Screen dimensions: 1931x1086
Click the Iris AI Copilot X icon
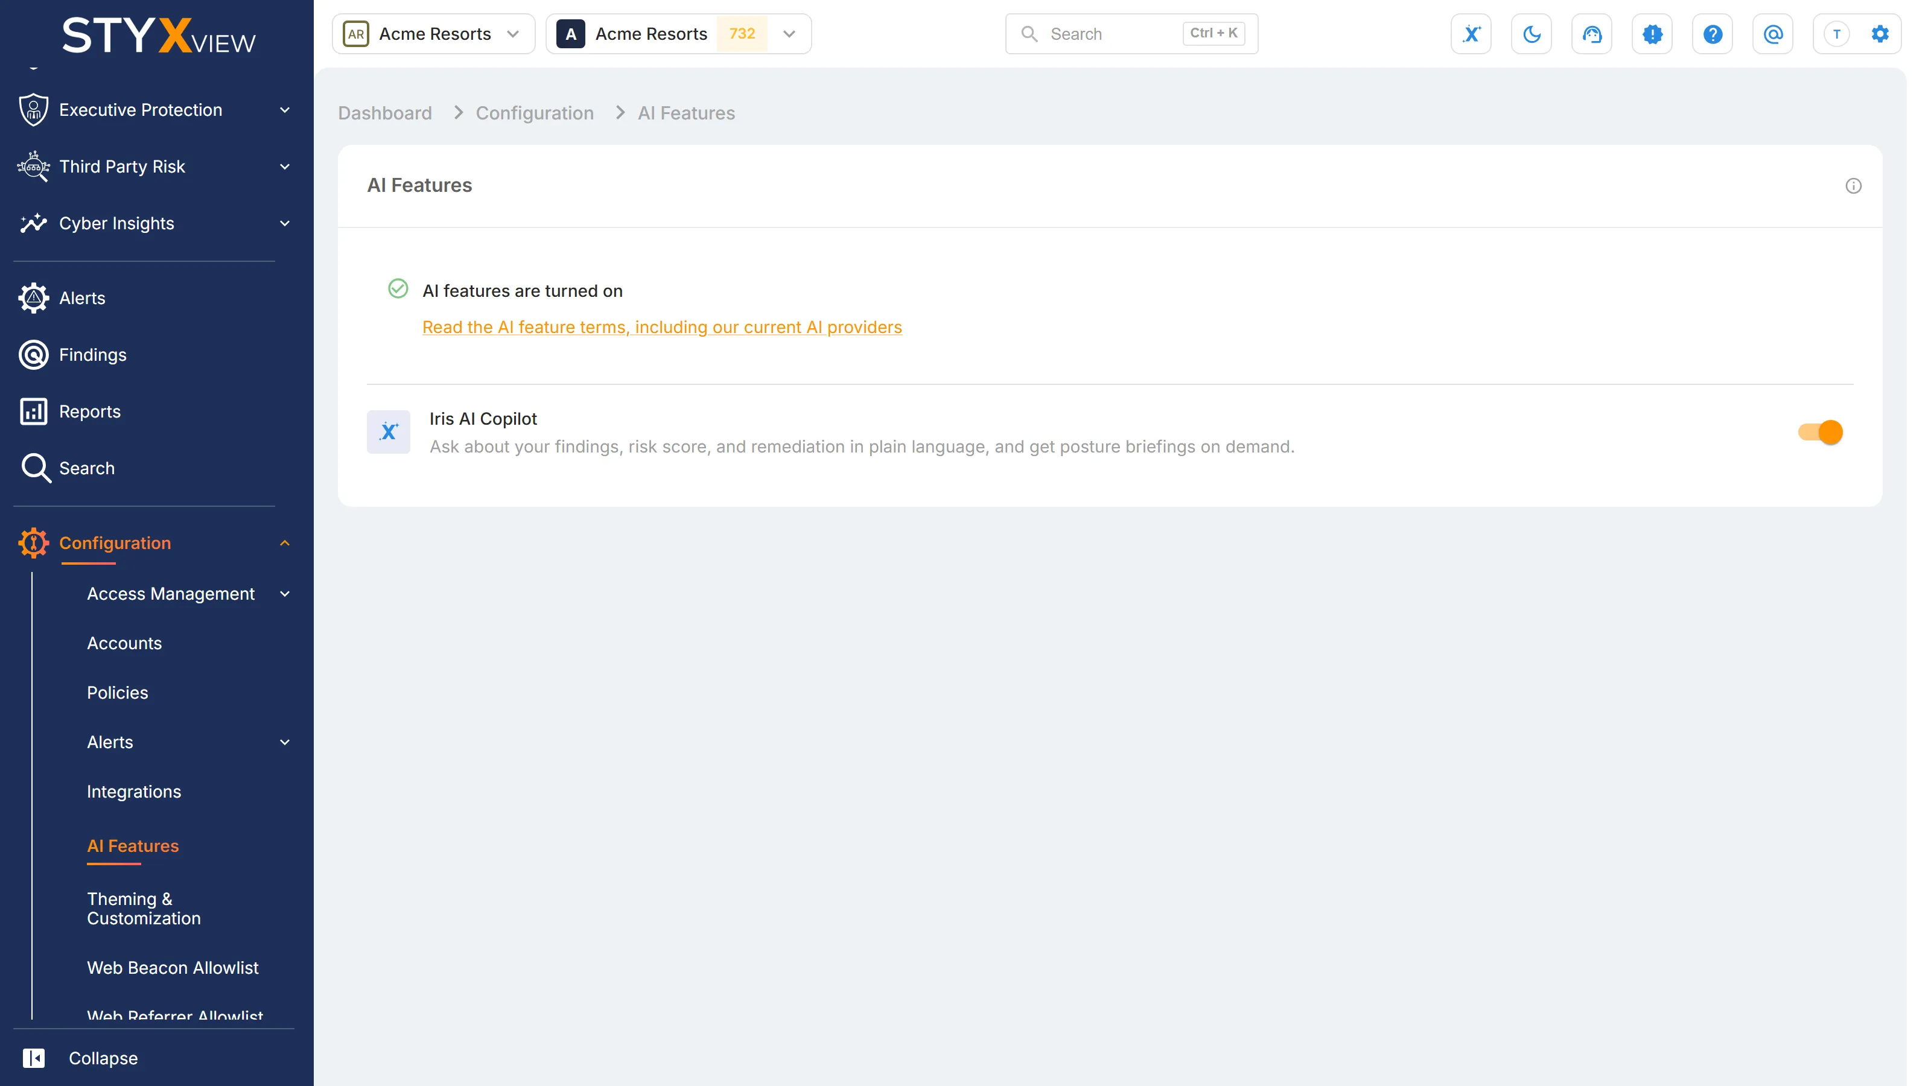click(x=388, y=432)
